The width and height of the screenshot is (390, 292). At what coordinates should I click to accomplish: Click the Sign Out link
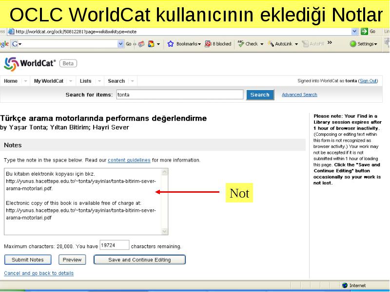pyautogui.click(x=368, y=81)
